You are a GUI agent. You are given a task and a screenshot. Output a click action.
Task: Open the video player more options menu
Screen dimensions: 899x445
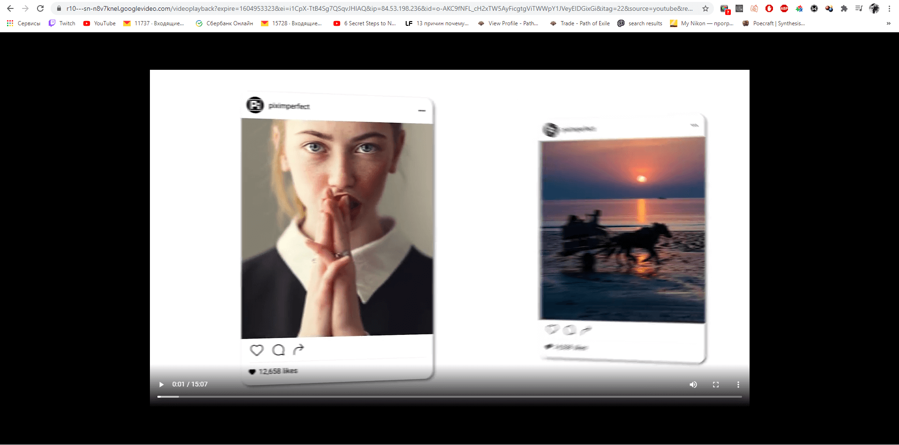click(x=738, y=385)
